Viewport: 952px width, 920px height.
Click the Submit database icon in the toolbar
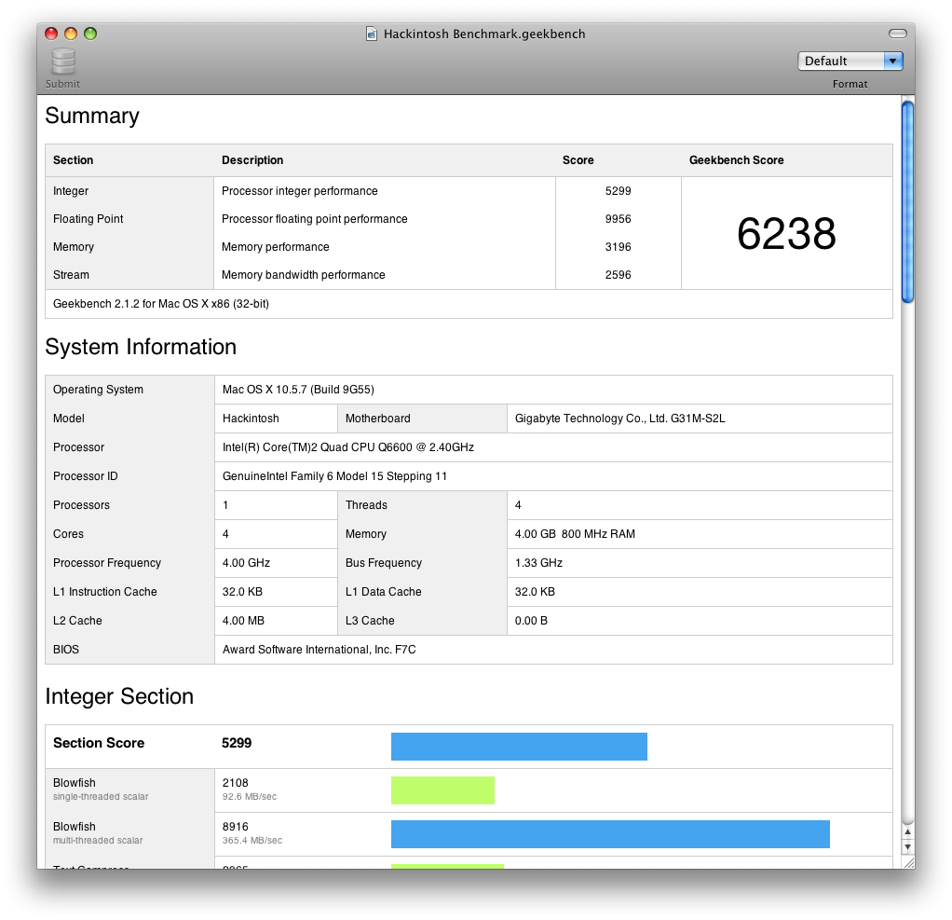61,62
